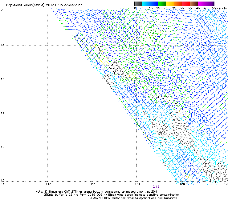
Task: Click longitude axis label '-144'
Action: tap(92, 184)
